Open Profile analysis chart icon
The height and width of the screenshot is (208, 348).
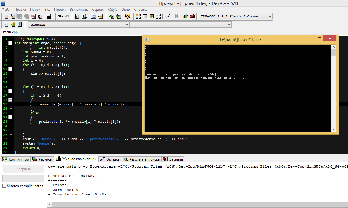coord(185,16)
